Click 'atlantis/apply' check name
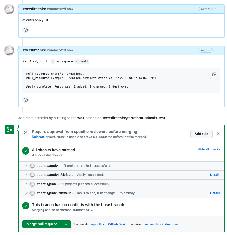 [x=47, y=166]
